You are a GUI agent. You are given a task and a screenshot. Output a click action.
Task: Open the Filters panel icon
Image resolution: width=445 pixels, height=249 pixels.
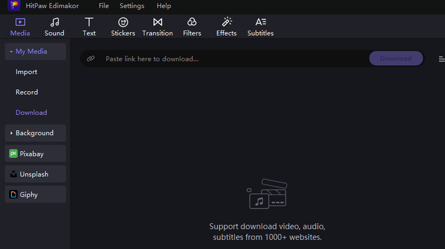point(192,22)
